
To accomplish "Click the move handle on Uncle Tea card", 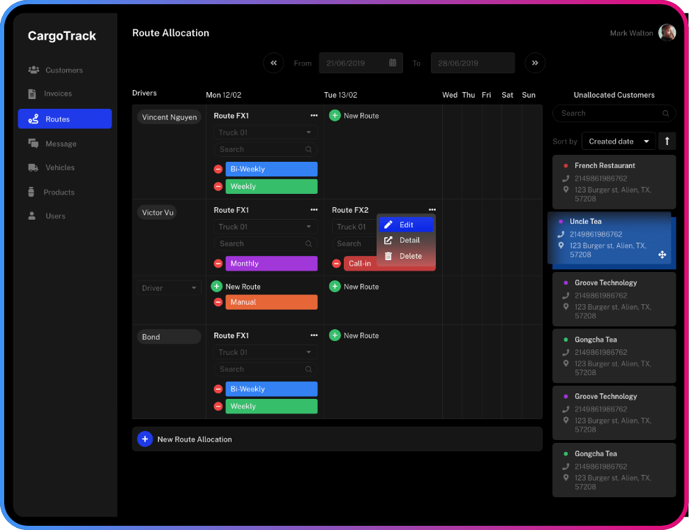I will point(662,255).
